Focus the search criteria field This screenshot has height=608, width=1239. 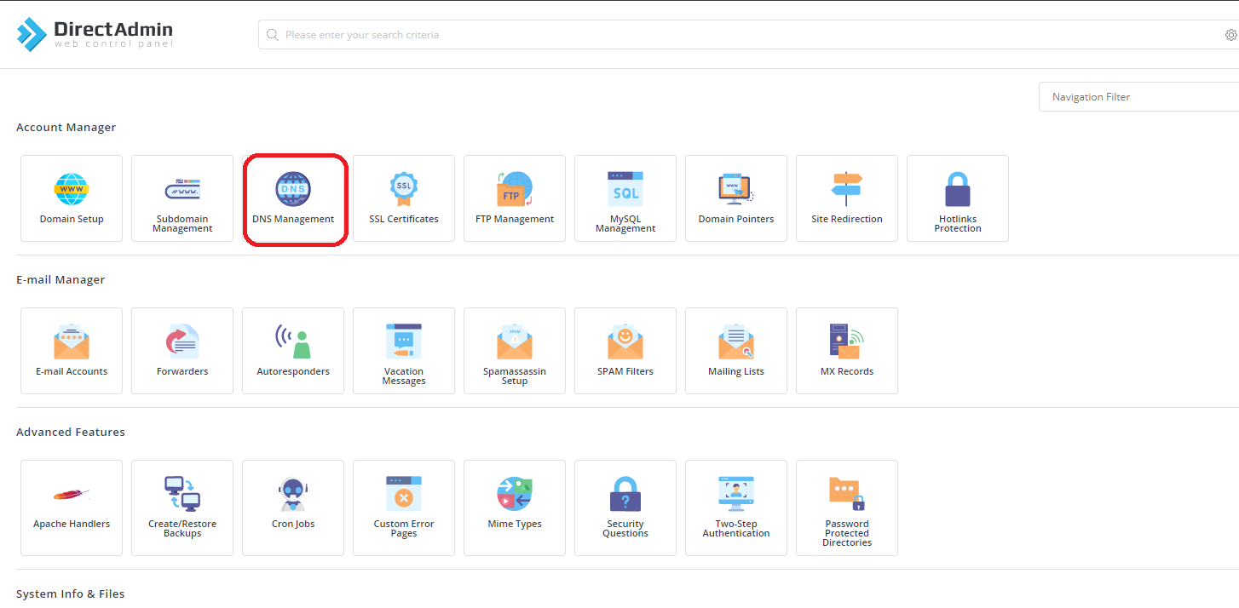[x=748, y=35]
